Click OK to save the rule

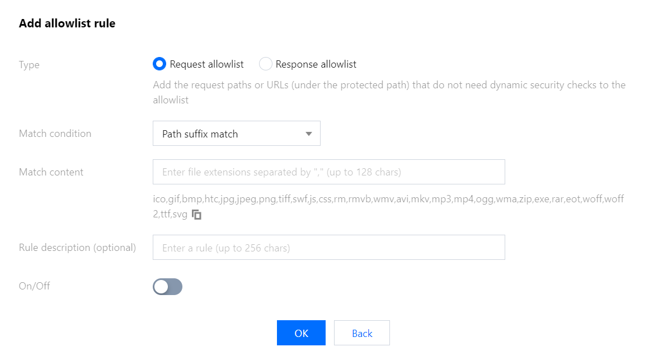tap(301, 333)
